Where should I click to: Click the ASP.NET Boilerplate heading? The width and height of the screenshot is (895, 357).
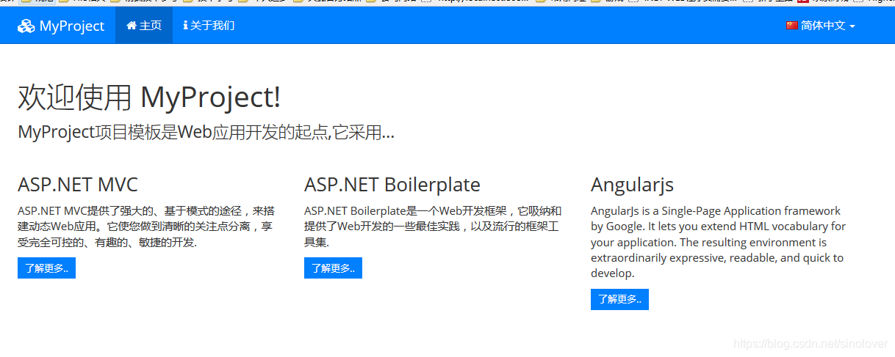[392, 184]
